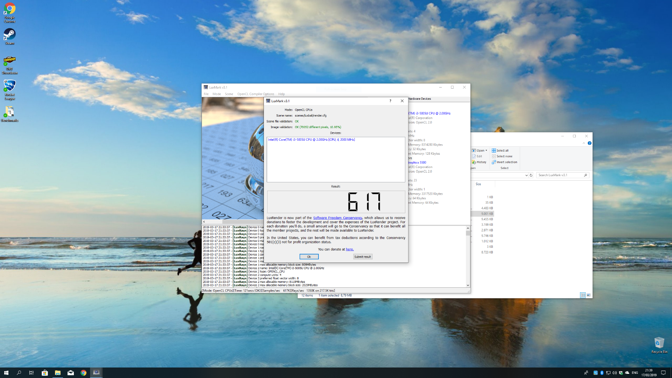Open the clock showing 21:39
672x378 pixels.
(649, 373)
